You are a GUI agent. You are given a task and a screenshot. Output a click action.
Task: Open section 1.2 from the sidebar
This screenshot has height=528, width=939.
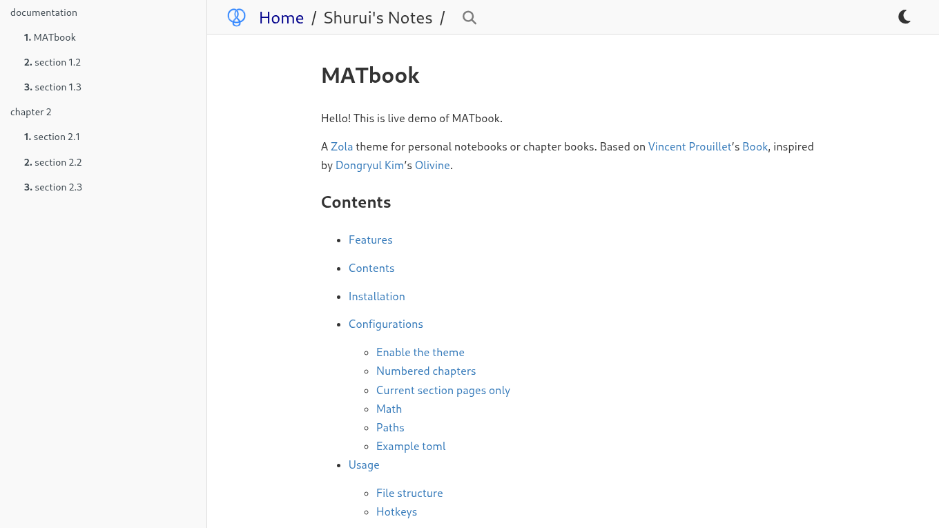click(x=58, y=62)
